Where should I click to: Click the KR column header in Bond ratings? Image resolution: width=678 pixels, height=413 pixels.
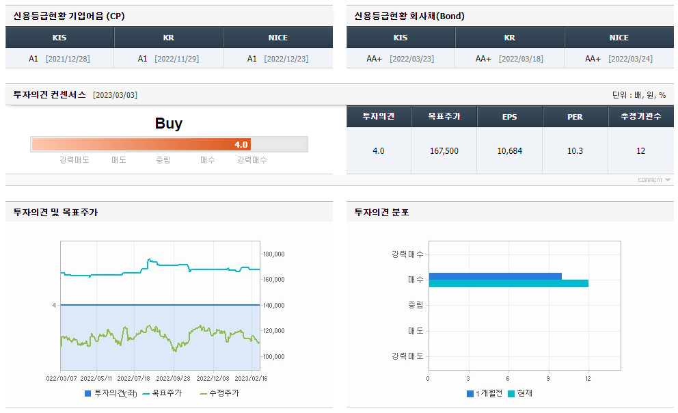[x=509, y=38]
